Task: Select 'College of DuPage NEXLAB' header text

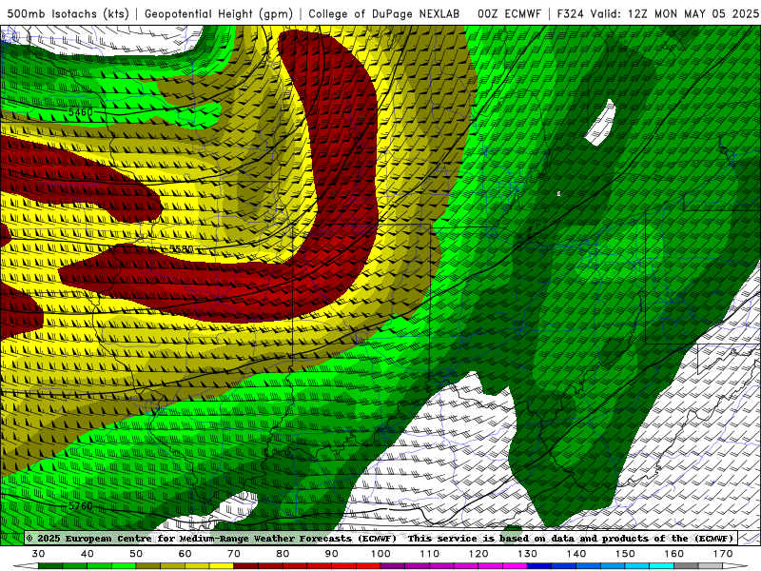Action: point(384,13)
